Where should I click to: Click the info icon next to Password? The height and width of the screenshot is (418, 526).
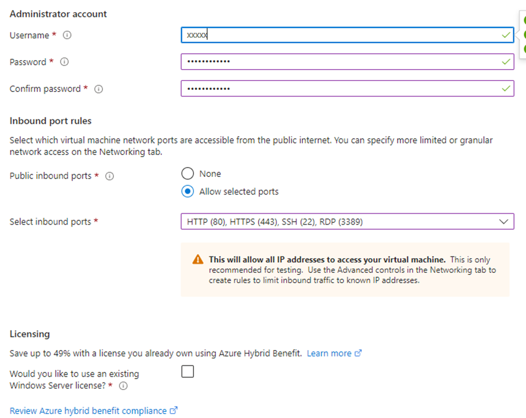[64, 62]
